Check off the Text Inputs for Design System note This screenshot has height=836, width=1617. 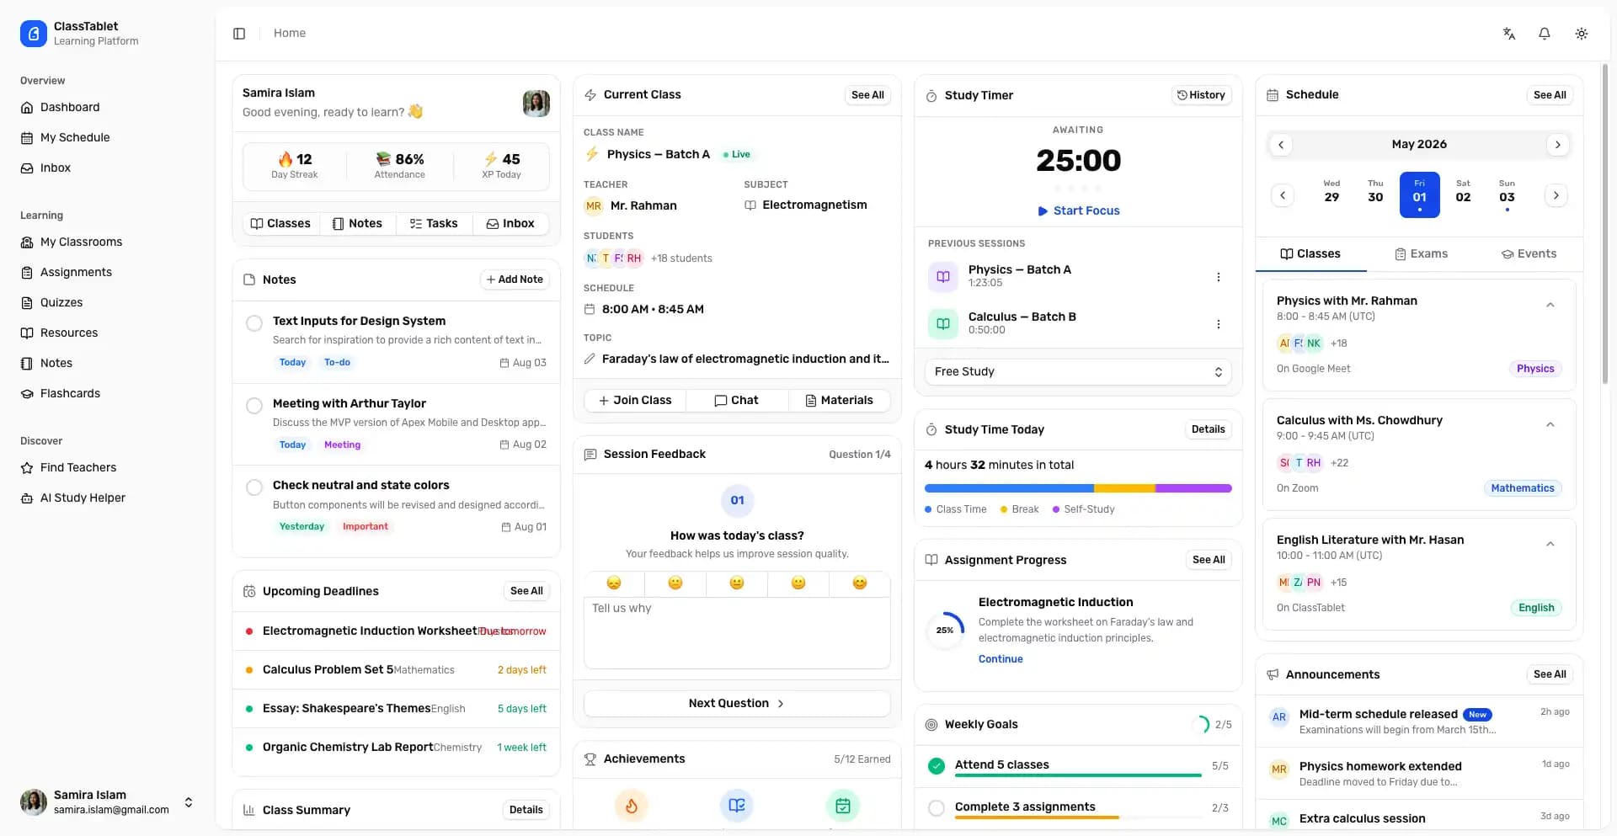point(255,323)
